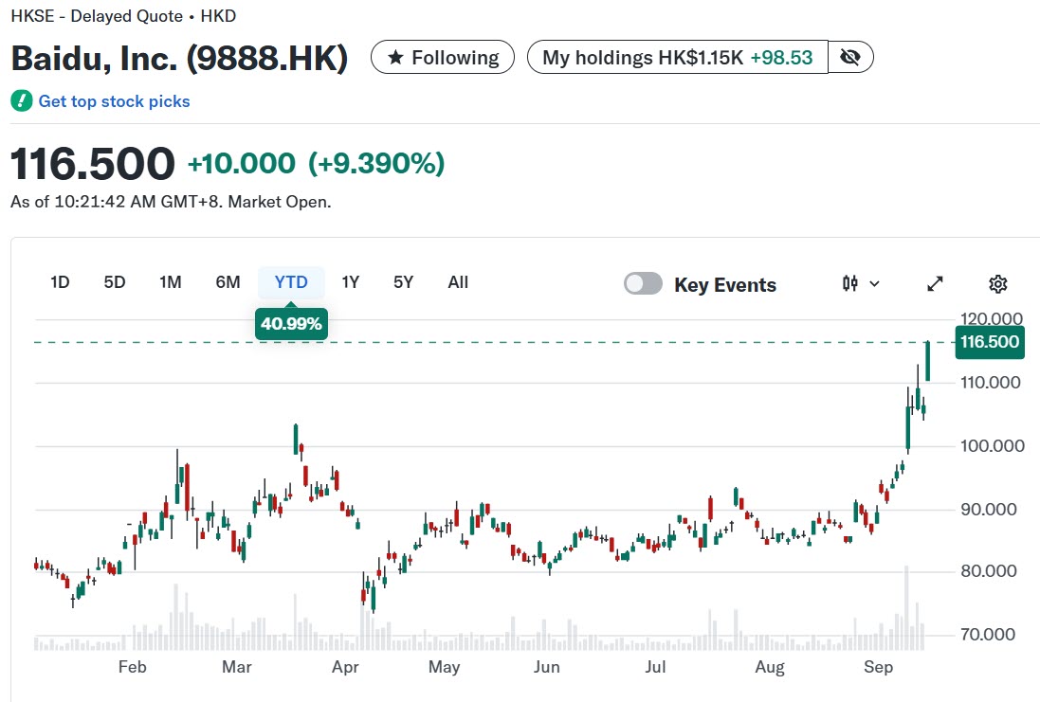This screenshot has width=1040, height=702.
Task: Click the HKSE - Delayed Quote text
Action: click(x=97, y=16)
